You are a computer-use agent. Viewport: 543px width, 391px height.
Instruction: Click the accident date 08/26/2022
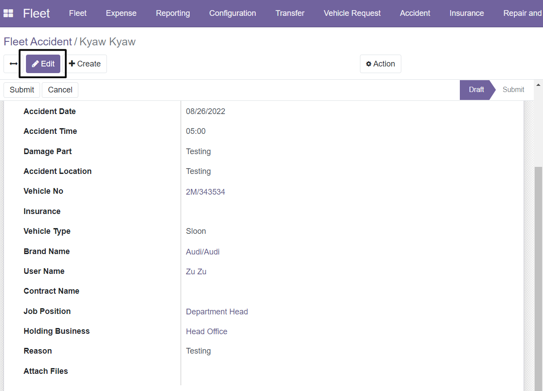(205, 111)
